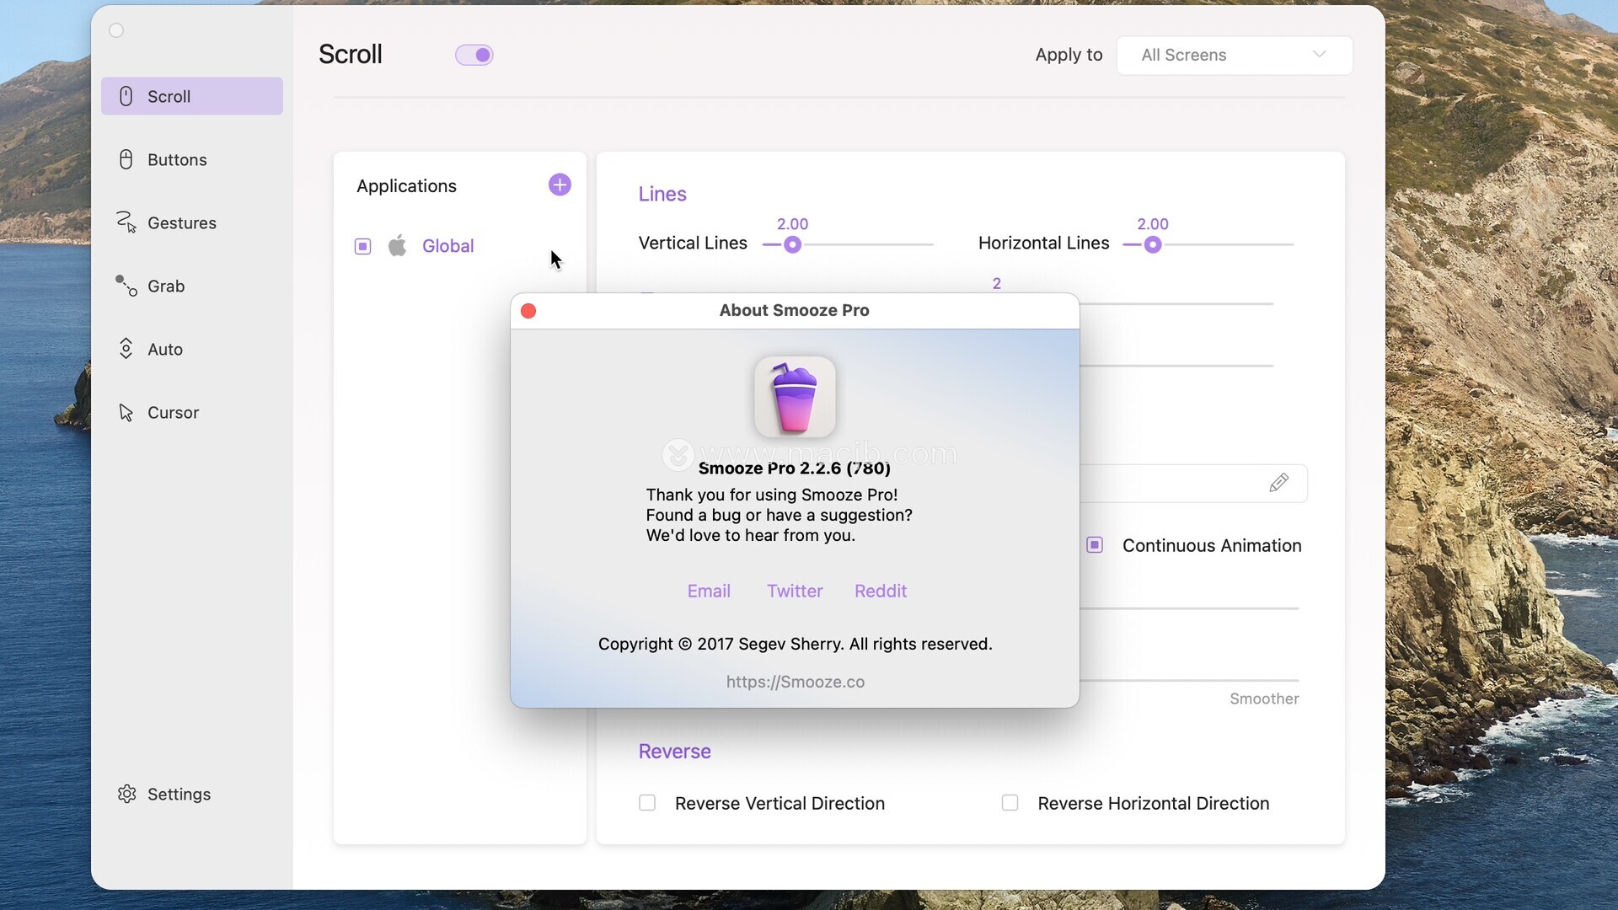Enable Reverse Horizontal Direction
The height and width of the screenshot is (910, 1618).
point(1010,802)
